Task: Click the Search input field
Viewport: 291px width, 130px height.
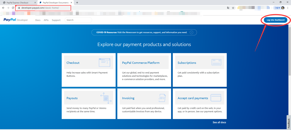Action: click(x=78, y=20)
